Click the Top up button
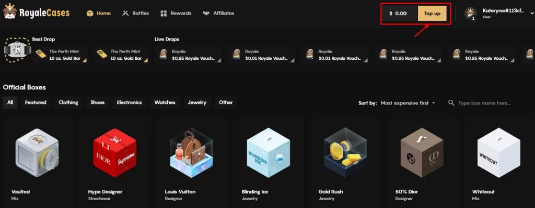Viewport: 535px width, 208px height. [432, 13]
